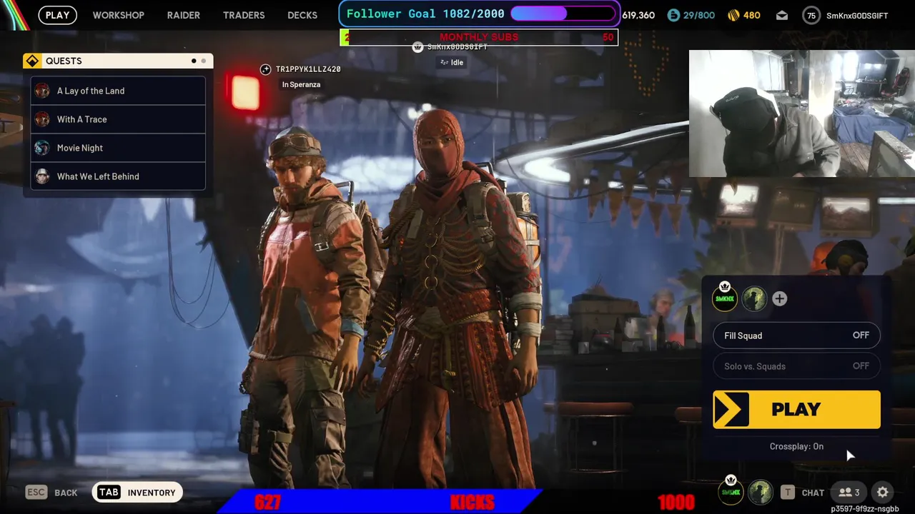Click the bottom bar SMKNX party avatar

point(731,491)
